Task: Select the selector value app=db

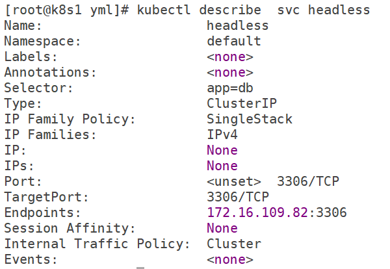Action: click(x=230, y=88)
